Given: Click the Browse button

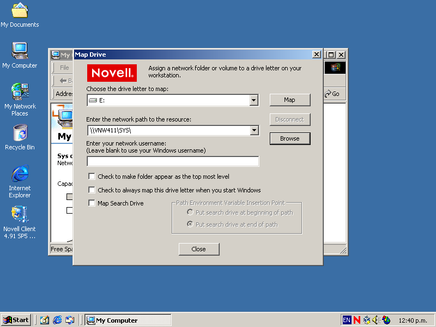Looking at the screenshot, I should [x=290, y=138].
